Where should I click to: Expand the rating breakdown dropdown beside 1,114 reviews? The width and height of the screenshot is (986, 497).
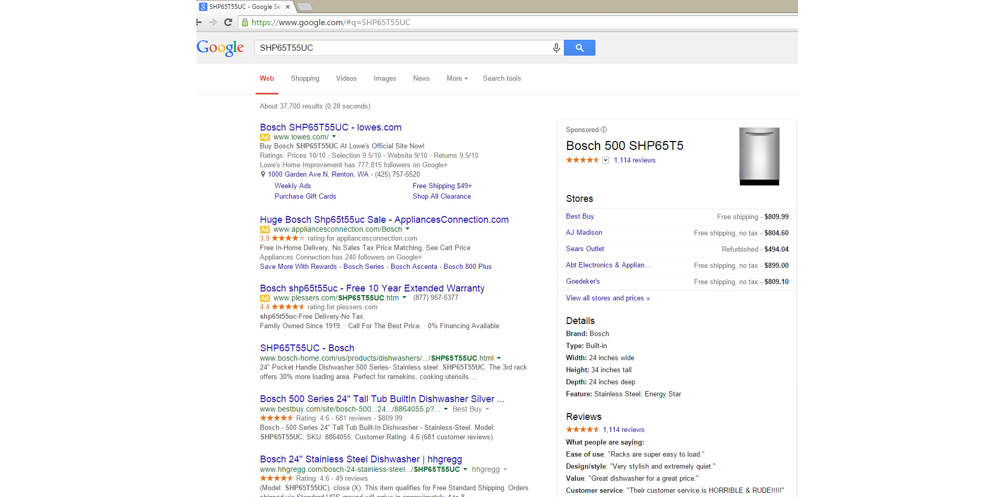tap(605, 160)
